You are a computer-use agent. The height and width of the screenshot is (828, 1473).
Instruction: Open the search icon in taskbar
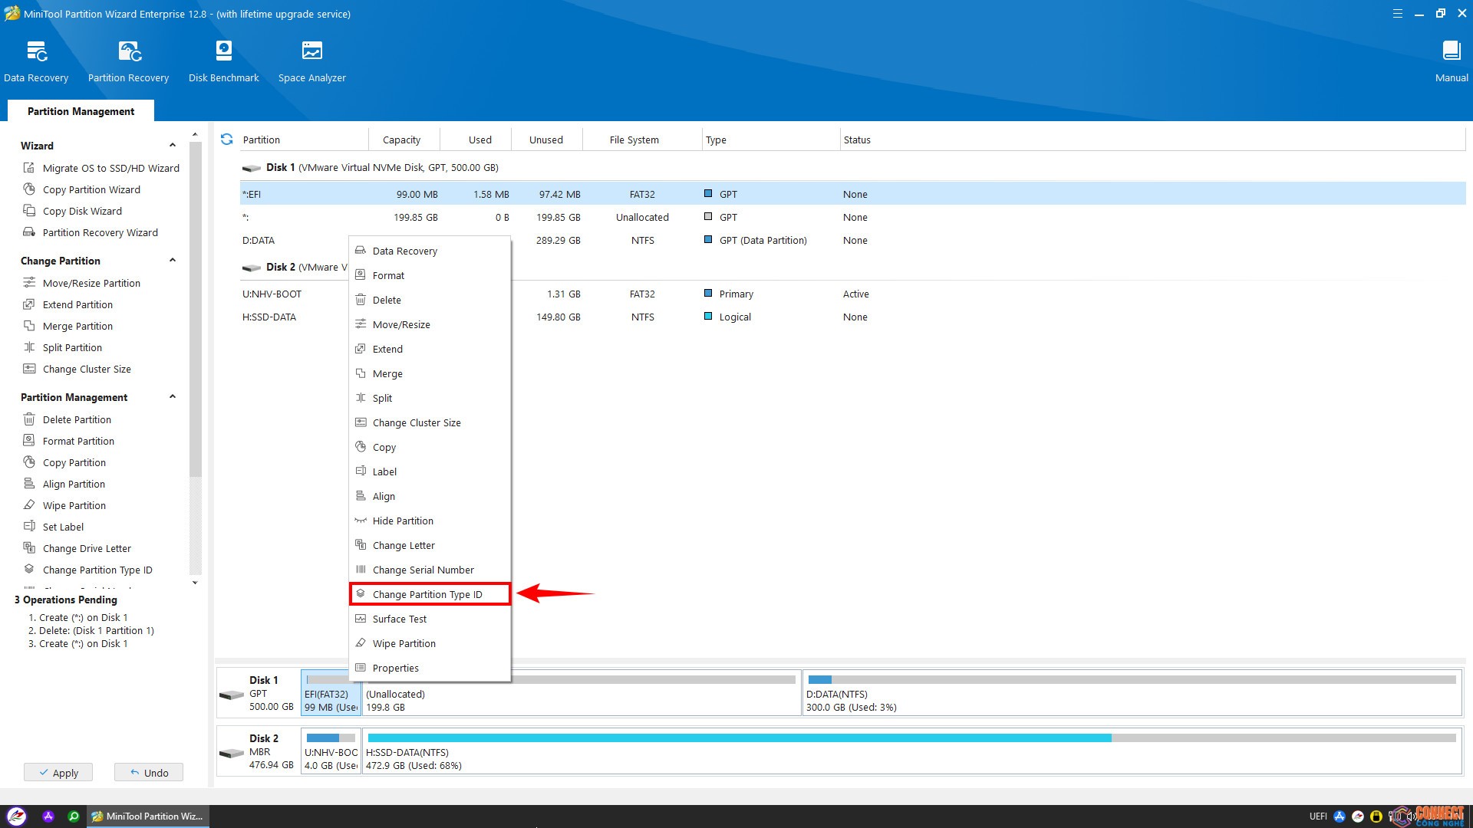tap(74, 816)
